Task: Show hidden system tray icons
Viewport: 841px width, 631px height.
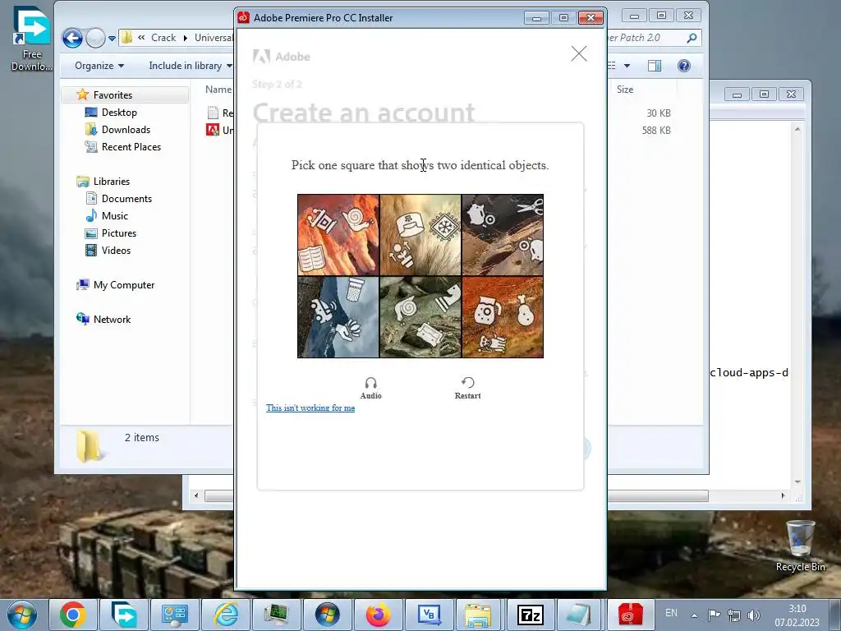Action: click(694, 615)
